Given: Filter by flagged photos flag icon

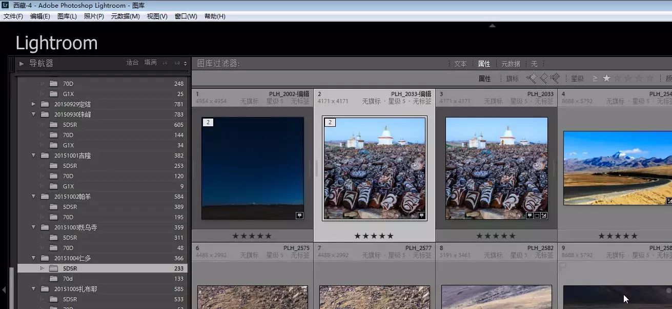Looking at the screenshot, I should [x=532, y=79].
